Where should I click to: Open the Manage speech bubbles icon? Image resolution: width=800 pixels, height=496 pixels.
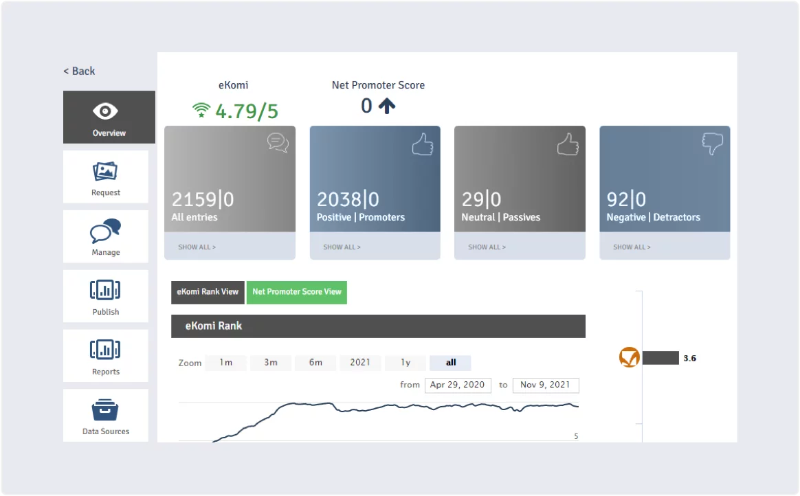pyautogui.click(x=105, y=231)
